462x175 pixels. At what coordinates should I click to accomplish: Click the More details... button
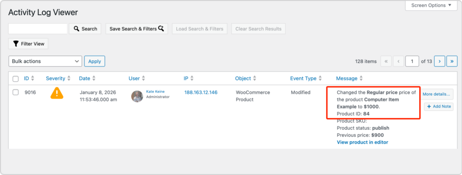(x=436, y=94)
